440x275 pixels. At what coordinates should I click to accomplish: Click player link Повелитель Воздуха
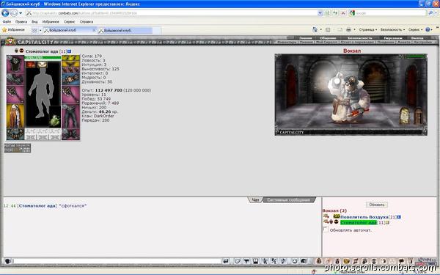click(364, 217)
